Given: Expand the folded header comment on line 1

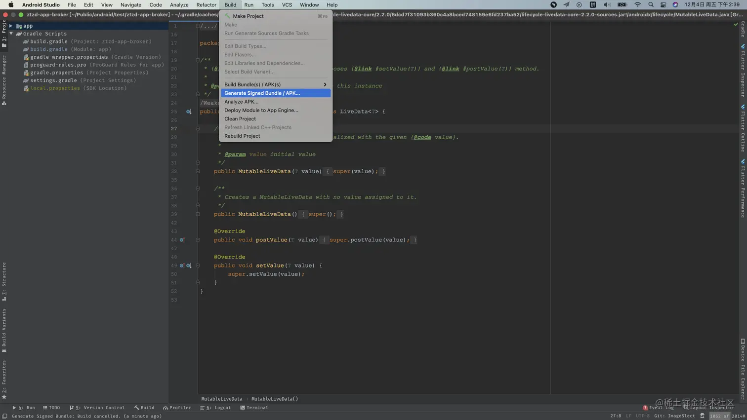Looking at the screenshot, I should (198, 26).
